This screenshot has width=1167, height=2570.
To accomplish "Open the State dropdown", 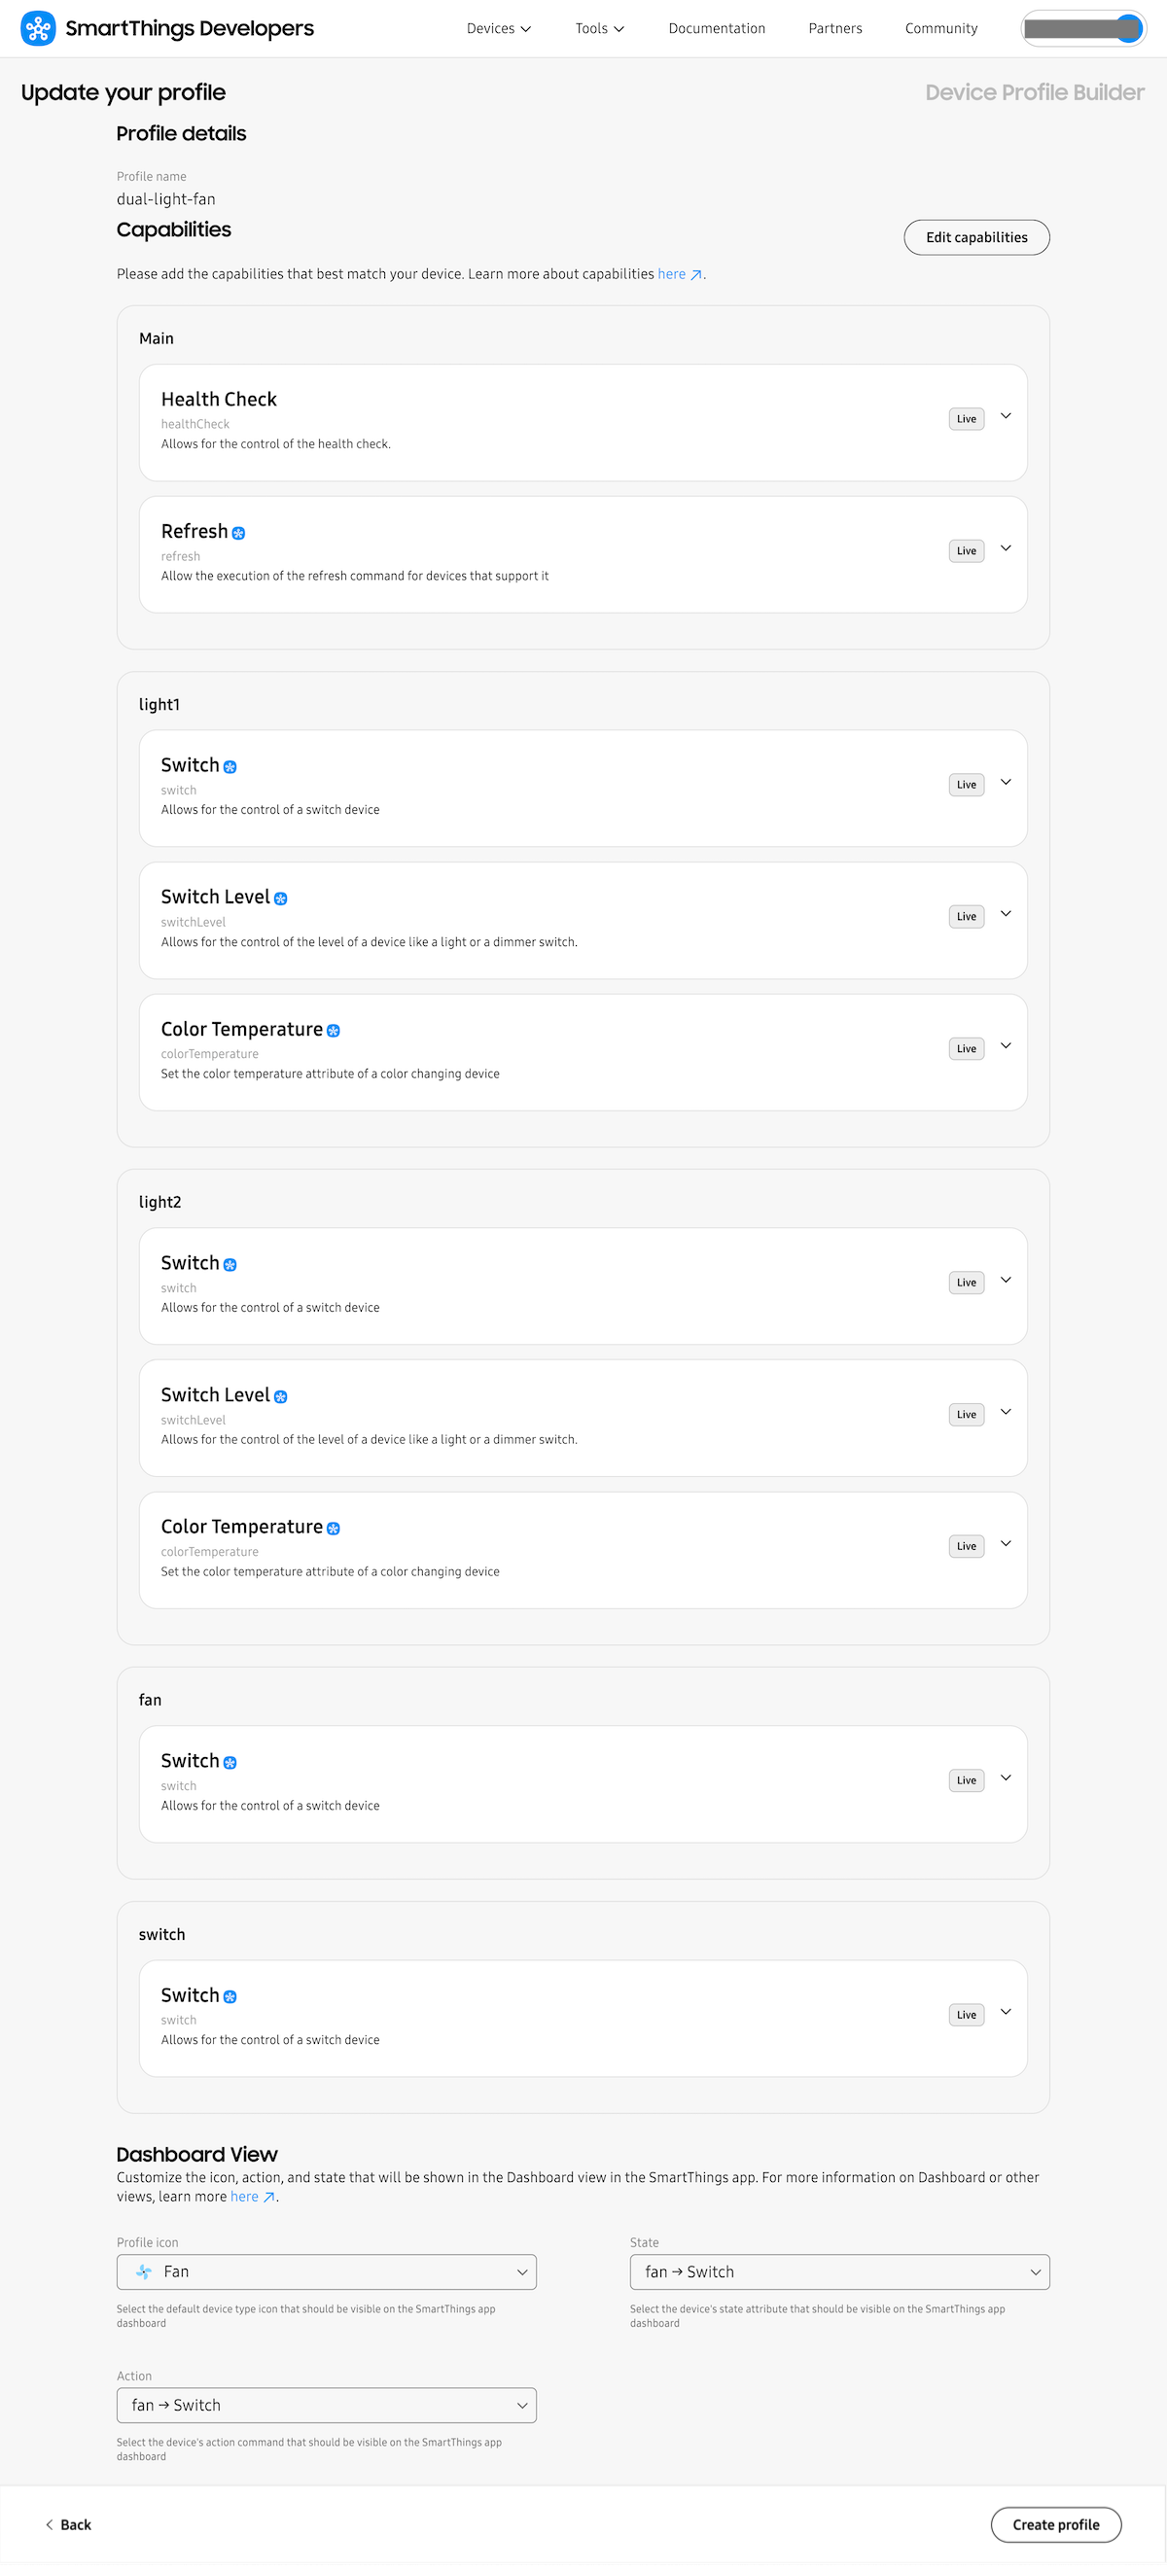I will coord(840,2271).
